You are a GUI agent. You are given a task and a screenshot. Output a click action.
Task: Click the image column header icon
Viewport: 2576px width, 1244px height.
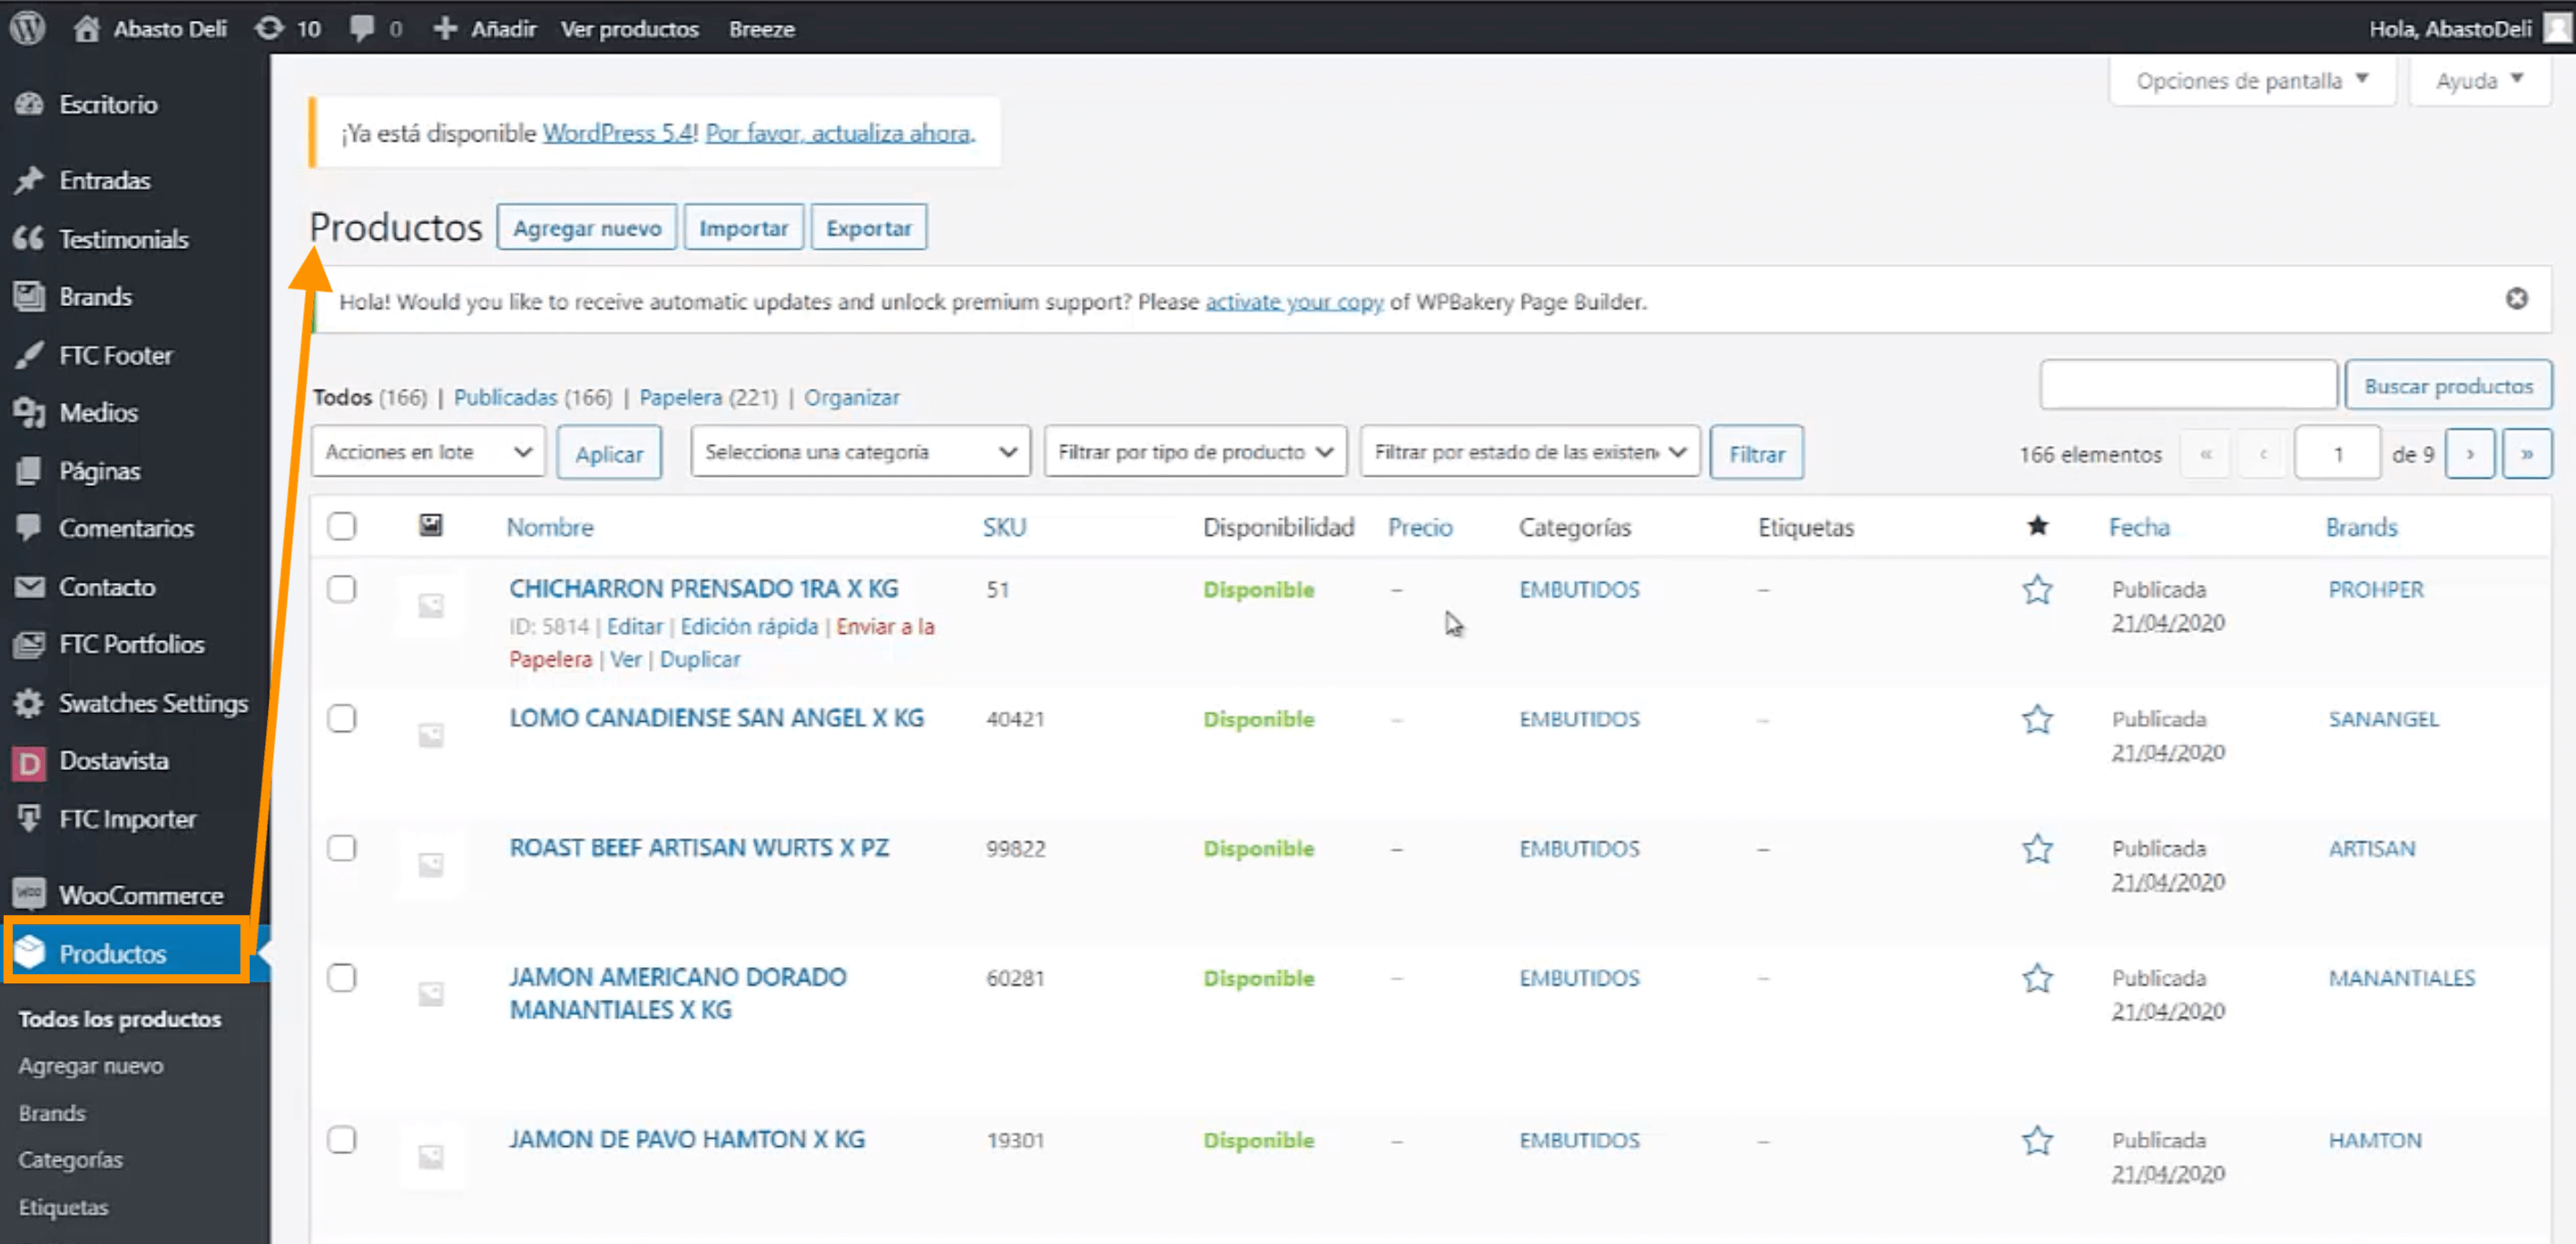coord(430,526)
